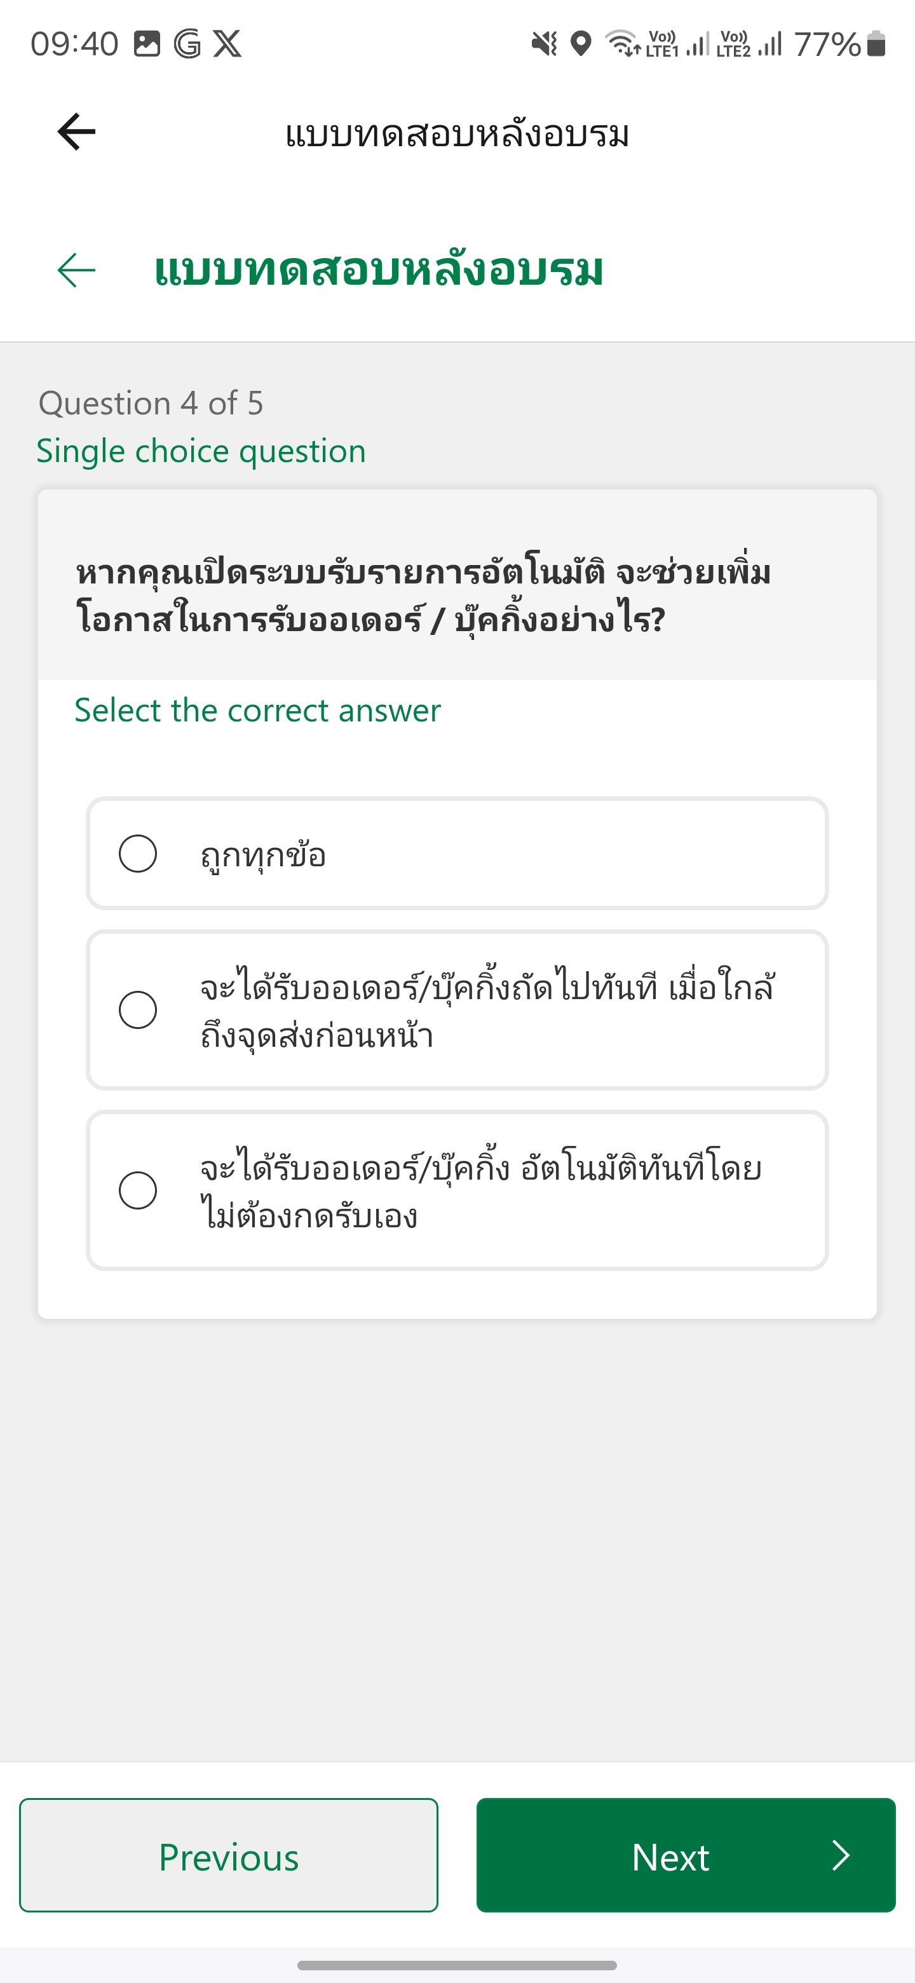Tap the home gesture bar at bottom
The image size is (915, 1983).
click(x=457, y=1965)
